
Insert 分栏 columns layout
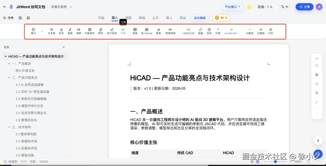click(271, 31)
